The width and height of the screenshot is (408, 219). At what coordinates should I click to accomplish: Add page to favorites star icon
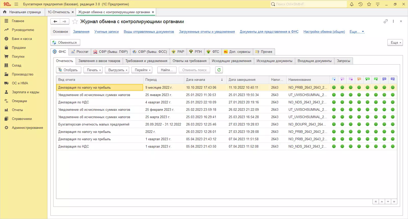coord(75,22)
